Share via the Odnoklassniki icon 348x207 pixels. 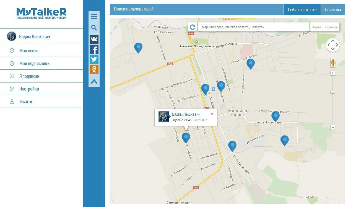pos(94,69)
